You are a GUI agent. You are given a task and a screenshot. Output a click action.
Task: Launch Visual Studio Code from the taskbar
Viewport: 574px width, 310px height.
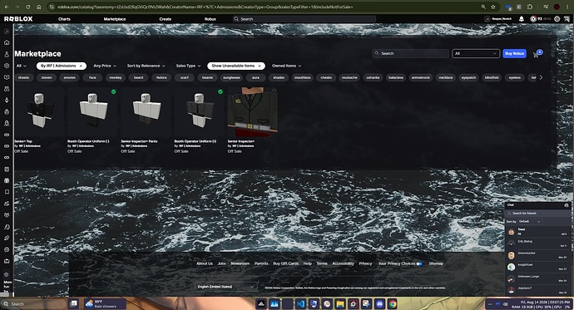coord(300,304)
